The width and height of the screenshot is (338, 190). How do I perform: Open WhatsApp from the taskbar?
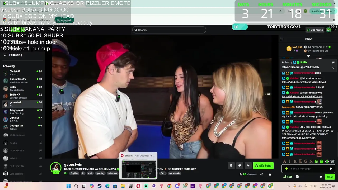pos(185,186)
